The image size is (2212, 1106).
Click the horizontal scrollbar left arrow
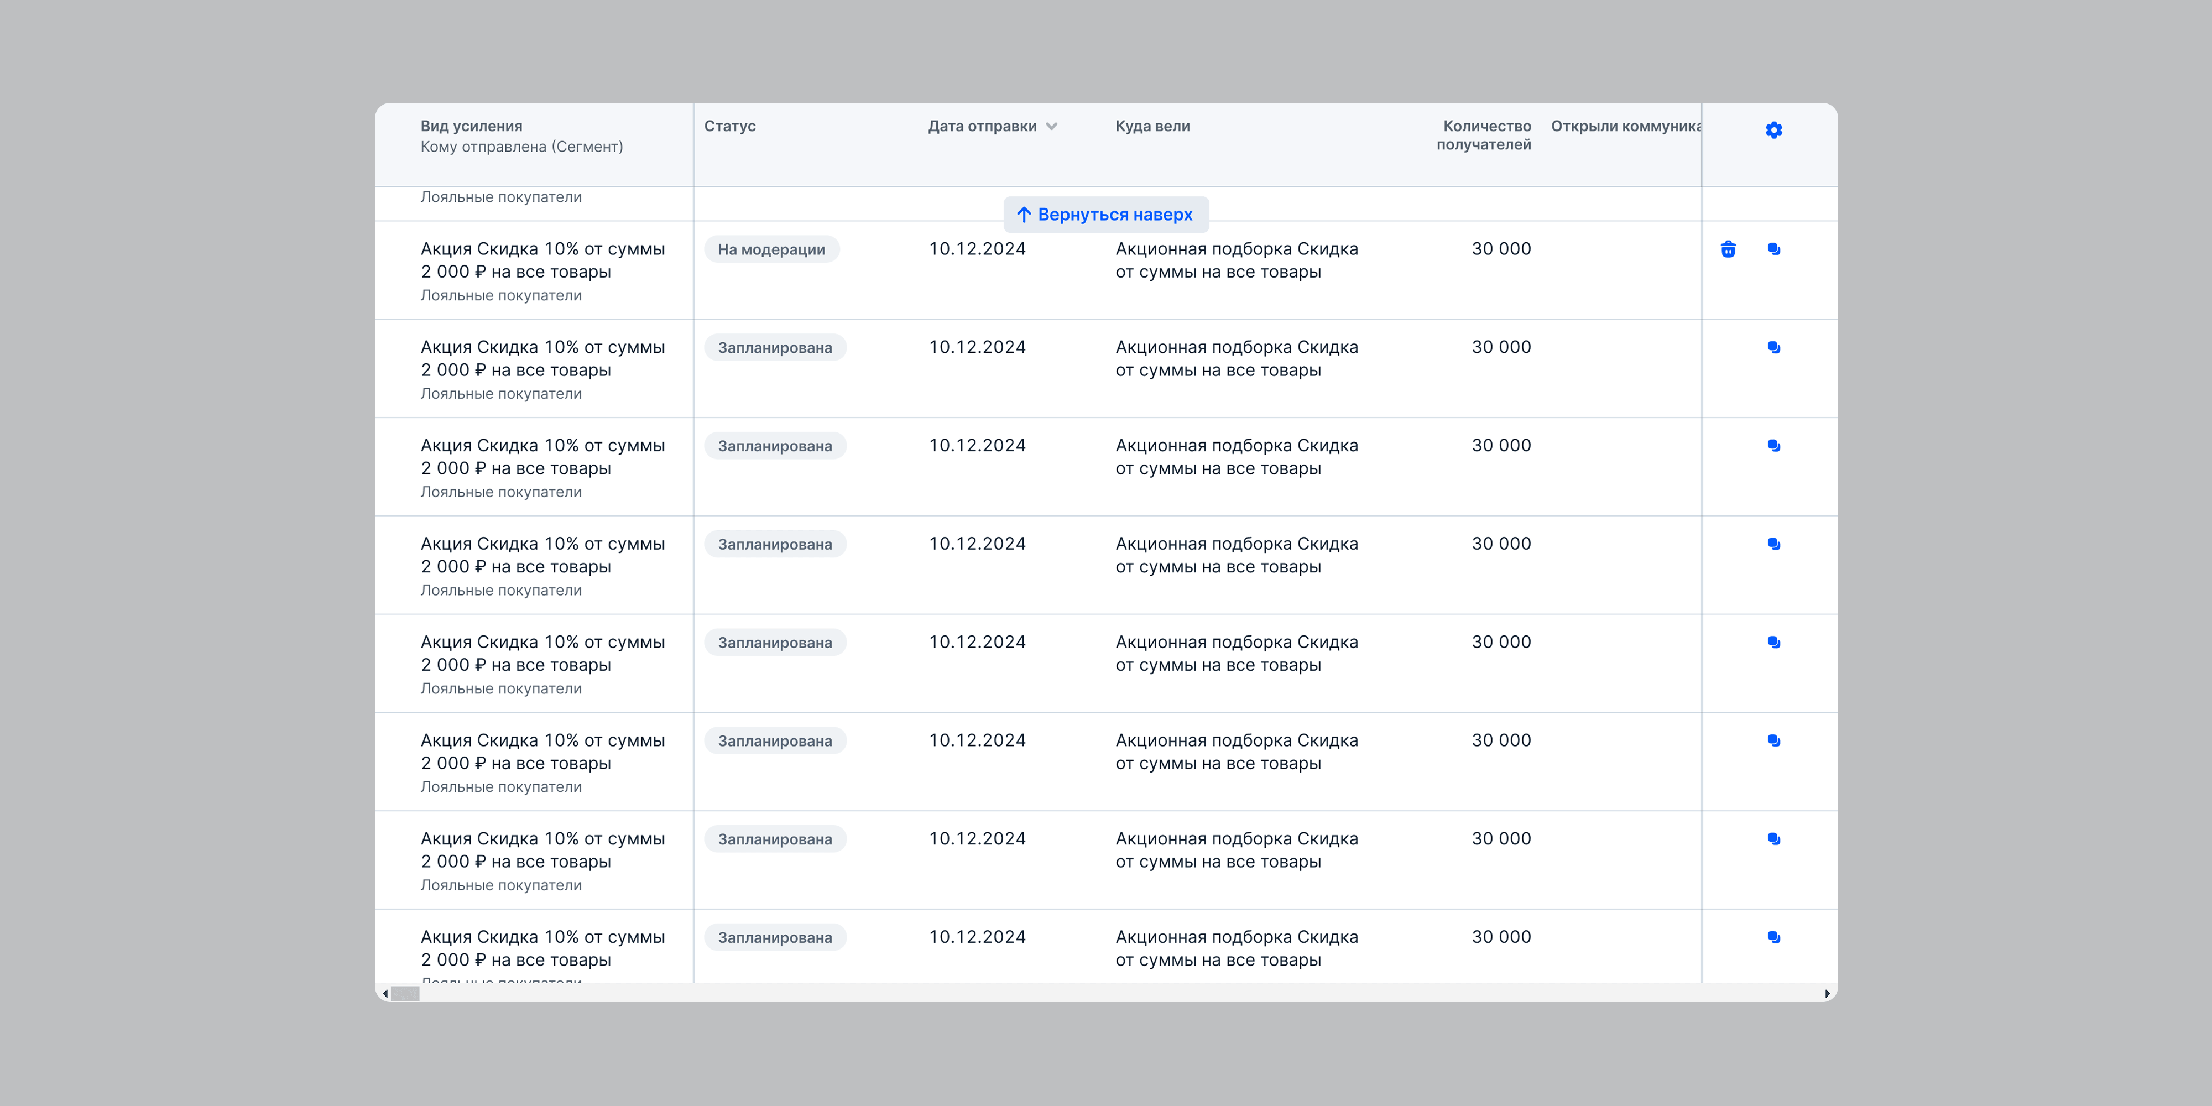click(x=385, y=994)
